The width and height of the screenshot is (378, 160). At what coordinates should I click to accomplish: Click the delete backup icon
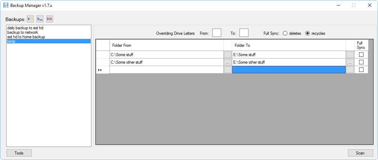click(x=50, y=19)
